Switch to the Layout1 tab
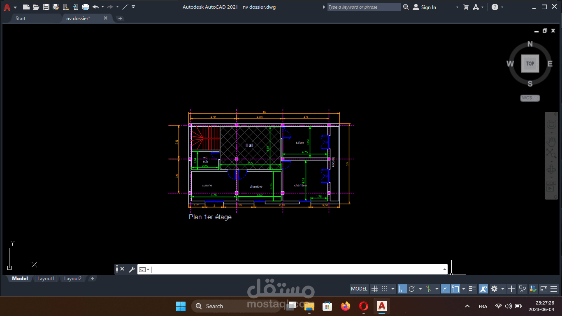Screen dimensions: 562x316 point(46,279)
